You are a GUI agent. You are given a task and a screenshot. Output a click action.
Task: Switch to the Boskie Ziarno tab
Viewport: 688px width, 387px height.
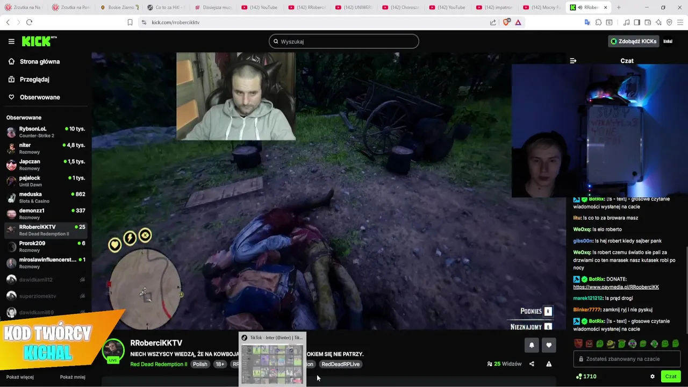(x=119, y=8)
